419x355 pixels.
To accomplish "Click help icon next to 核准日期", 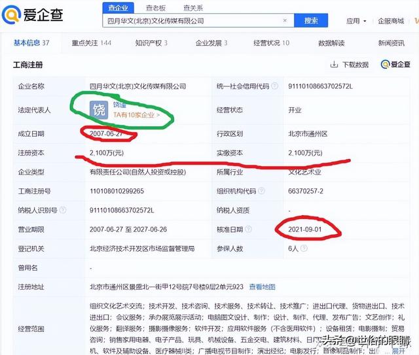I will tap(248, 229).
